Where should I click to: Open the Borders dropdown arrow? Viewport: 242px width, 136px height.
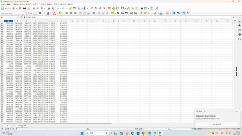point(153,13)
